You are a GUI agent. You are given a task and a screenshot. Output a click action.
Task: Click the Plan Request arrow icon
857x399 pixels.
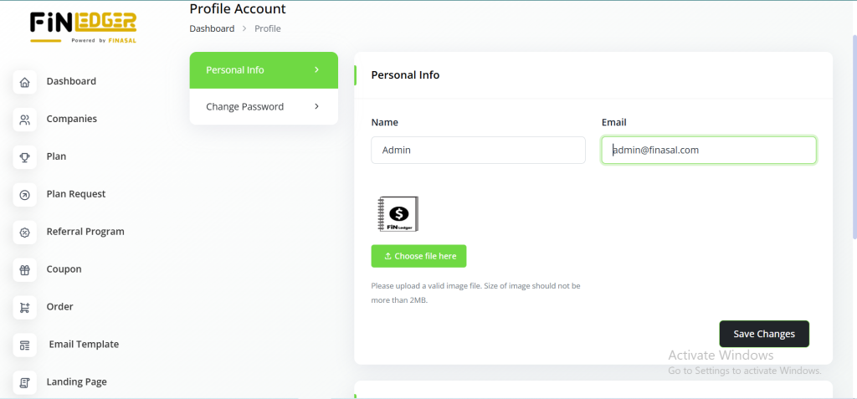(x=25, y=195)
